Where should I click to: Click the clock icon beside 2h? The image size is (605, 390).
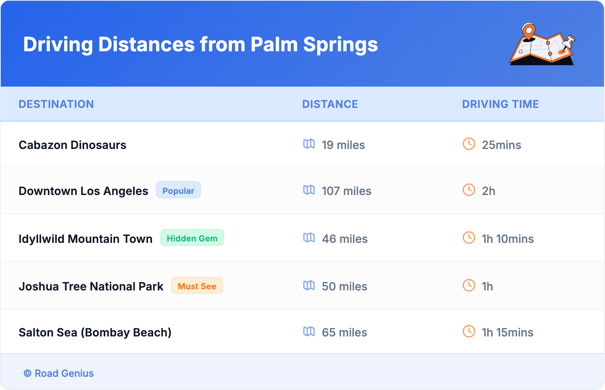pyautogui.click(x=469, y=190)
